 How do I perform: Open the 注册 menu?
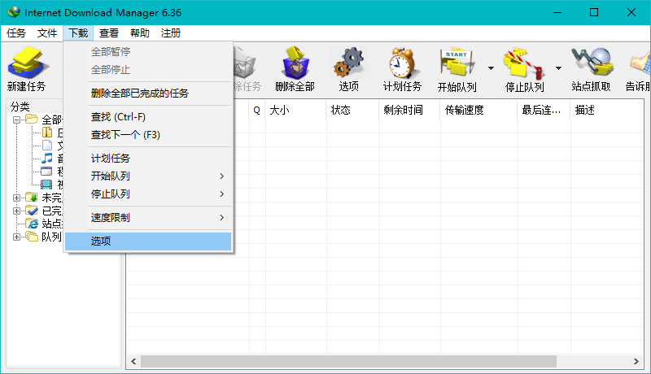point(171,33)
